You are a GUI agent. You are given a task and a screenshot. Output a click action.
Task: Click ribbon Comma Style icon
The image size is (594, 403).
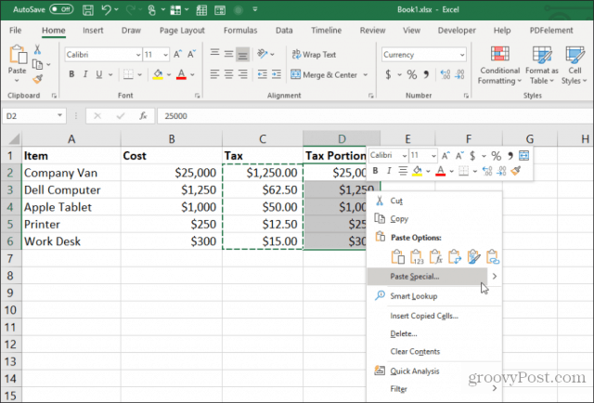[x=426, y=74]
